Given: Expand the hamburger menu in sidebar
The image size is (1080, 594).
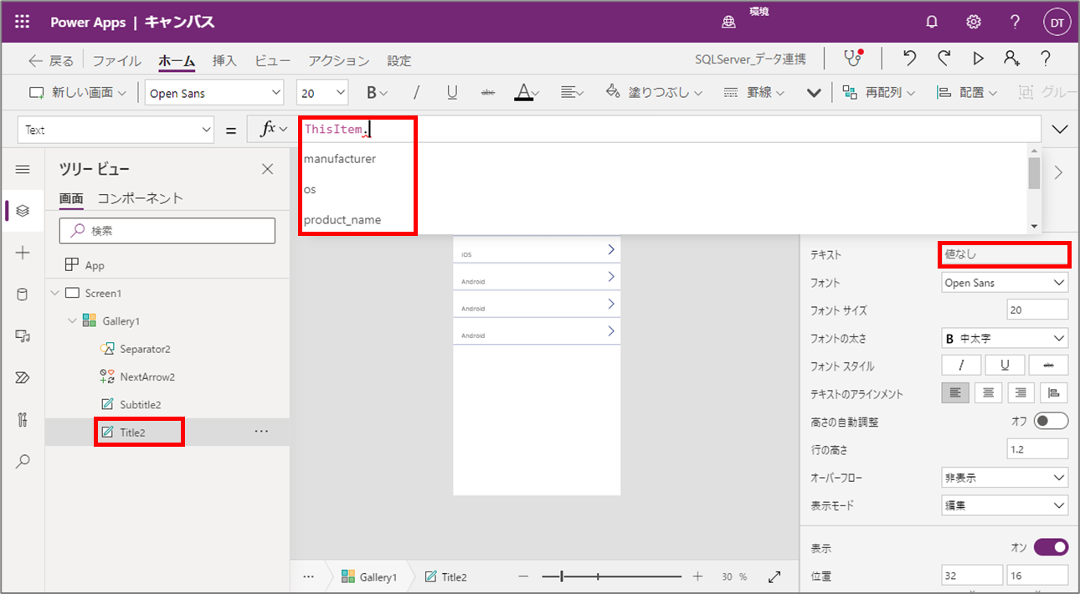Looking at the screenshot, I should [x=23, y=169].
